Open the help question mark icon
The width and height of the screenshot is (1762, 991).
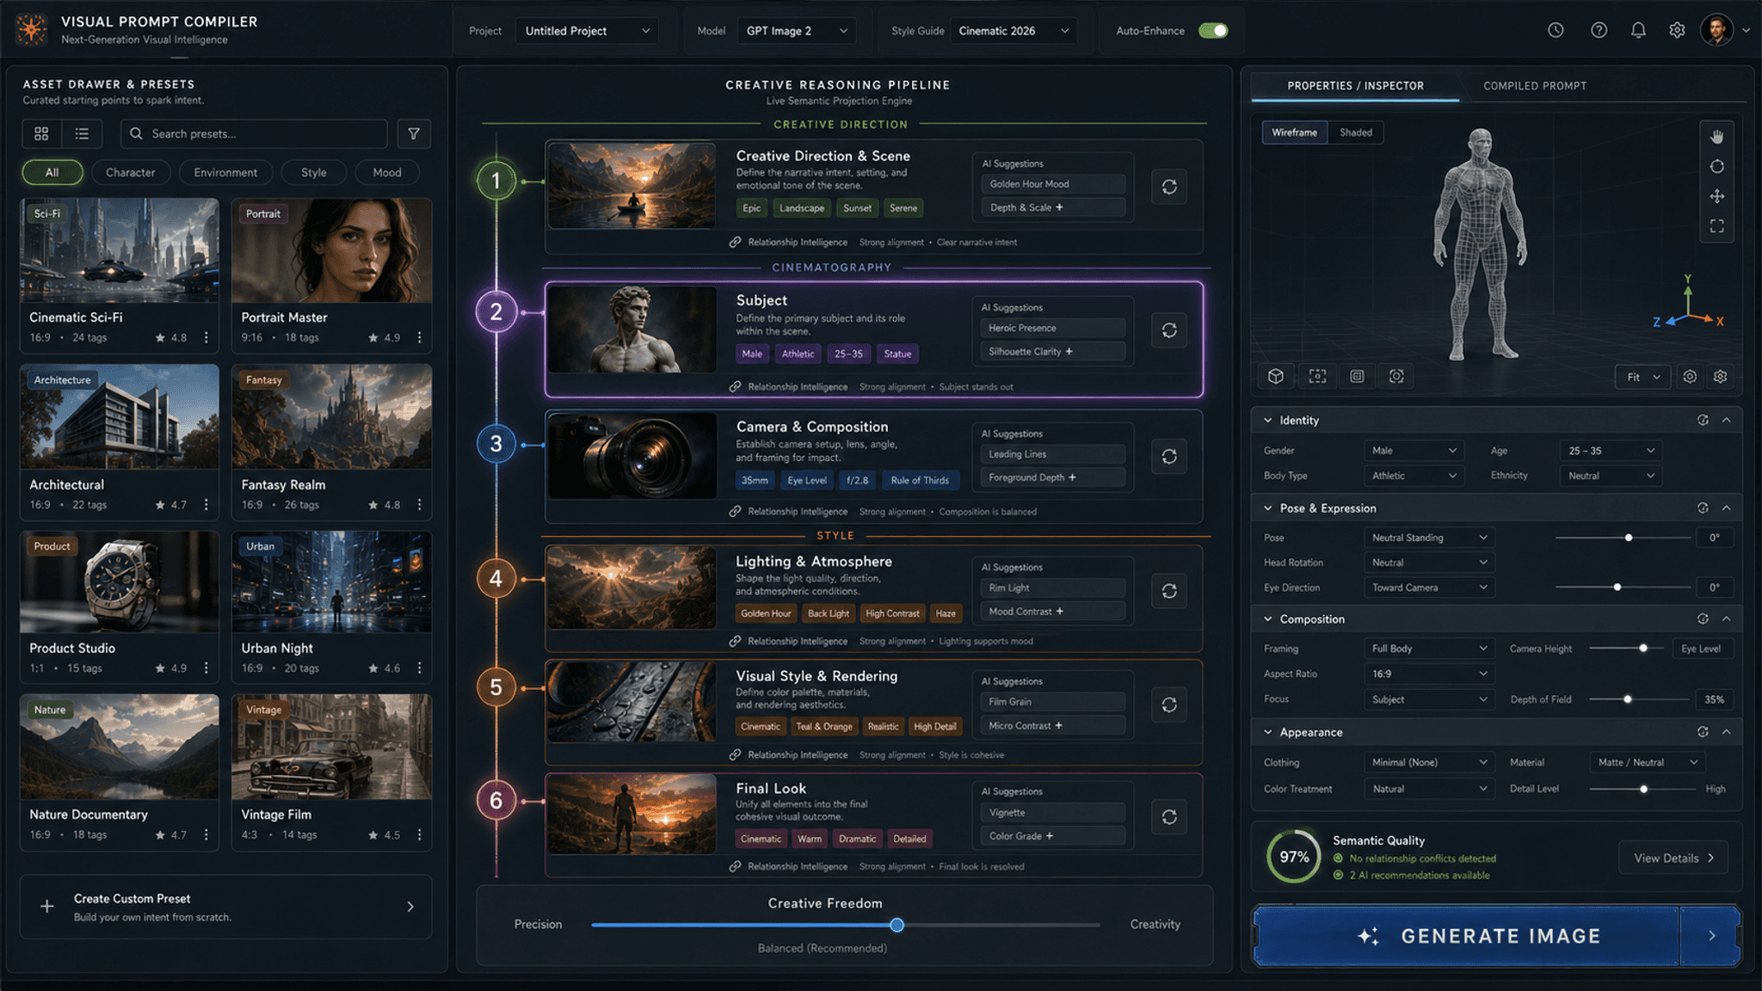(x=1599, y=30)
